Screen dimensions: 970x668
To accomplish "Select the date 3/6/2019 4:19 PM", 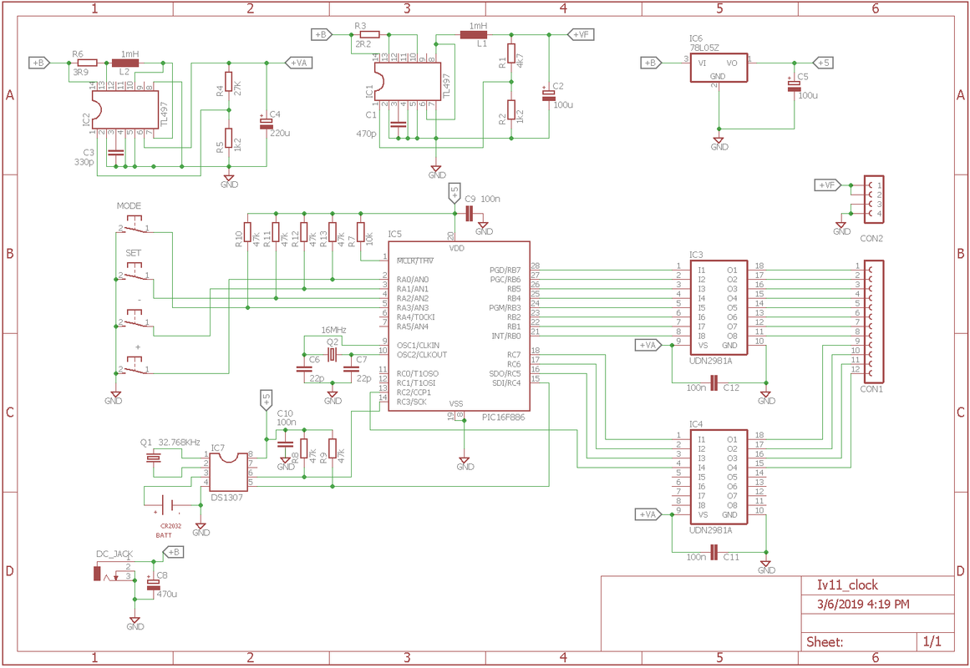I will (863, 605).
